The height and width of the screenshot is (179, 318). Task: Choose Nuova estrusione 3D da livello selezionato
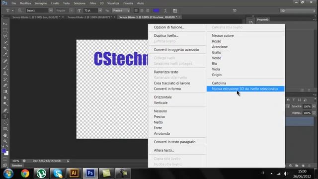245,89
